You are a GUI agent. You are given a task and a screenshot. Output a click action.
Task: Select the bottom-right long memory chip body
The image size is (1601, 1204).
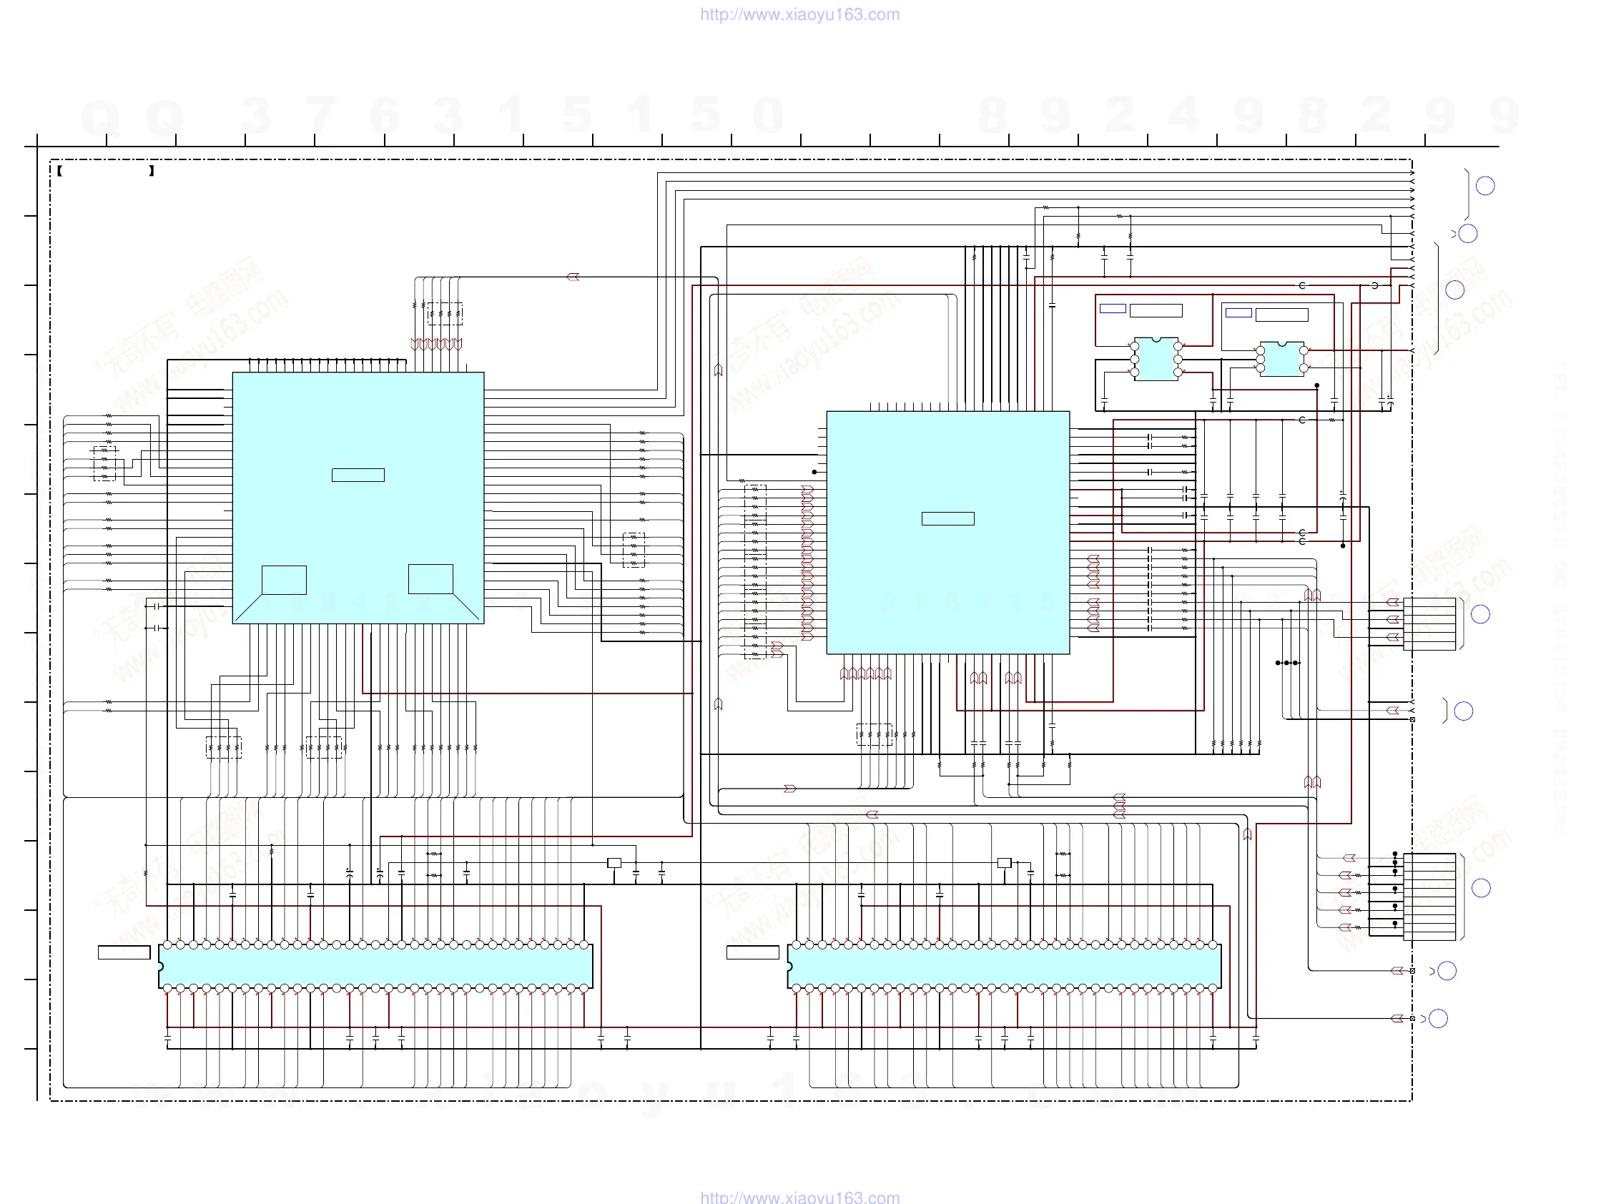(x=1004, y=967)
